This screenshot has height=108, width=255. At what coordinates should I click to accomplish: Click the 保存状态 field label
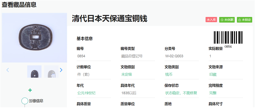(172, 85)
